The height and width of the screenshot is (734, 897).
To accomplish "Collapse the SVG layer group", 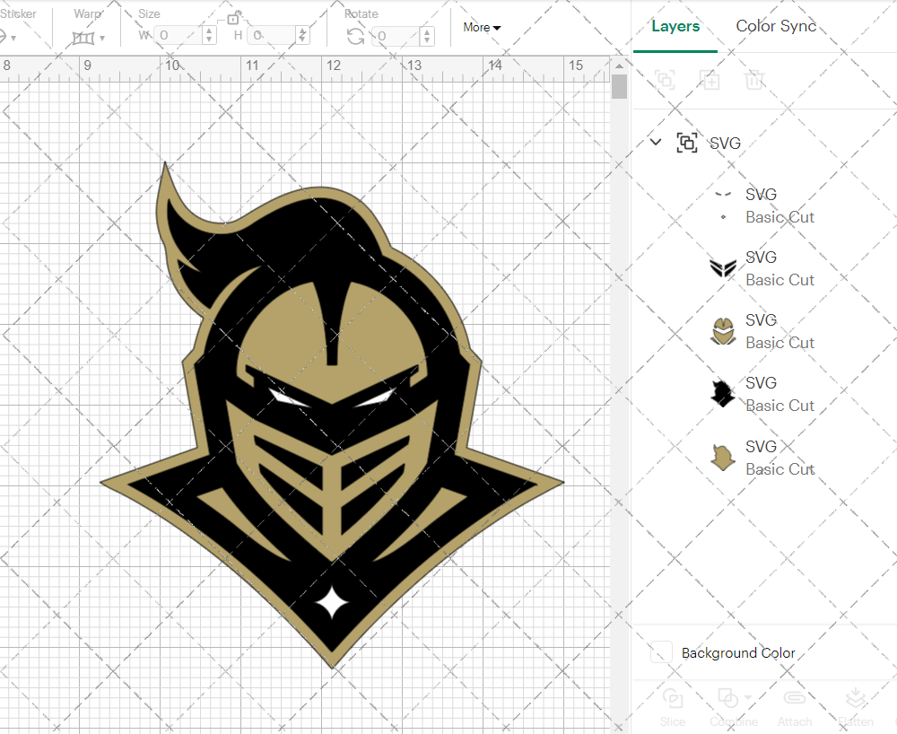I will click(x=655, y=142).
